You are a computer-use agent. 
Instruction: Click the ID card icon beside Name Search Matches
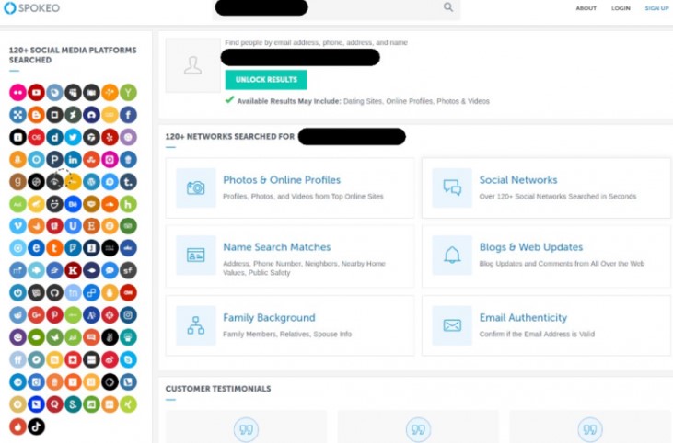click(x=196, y=256)
